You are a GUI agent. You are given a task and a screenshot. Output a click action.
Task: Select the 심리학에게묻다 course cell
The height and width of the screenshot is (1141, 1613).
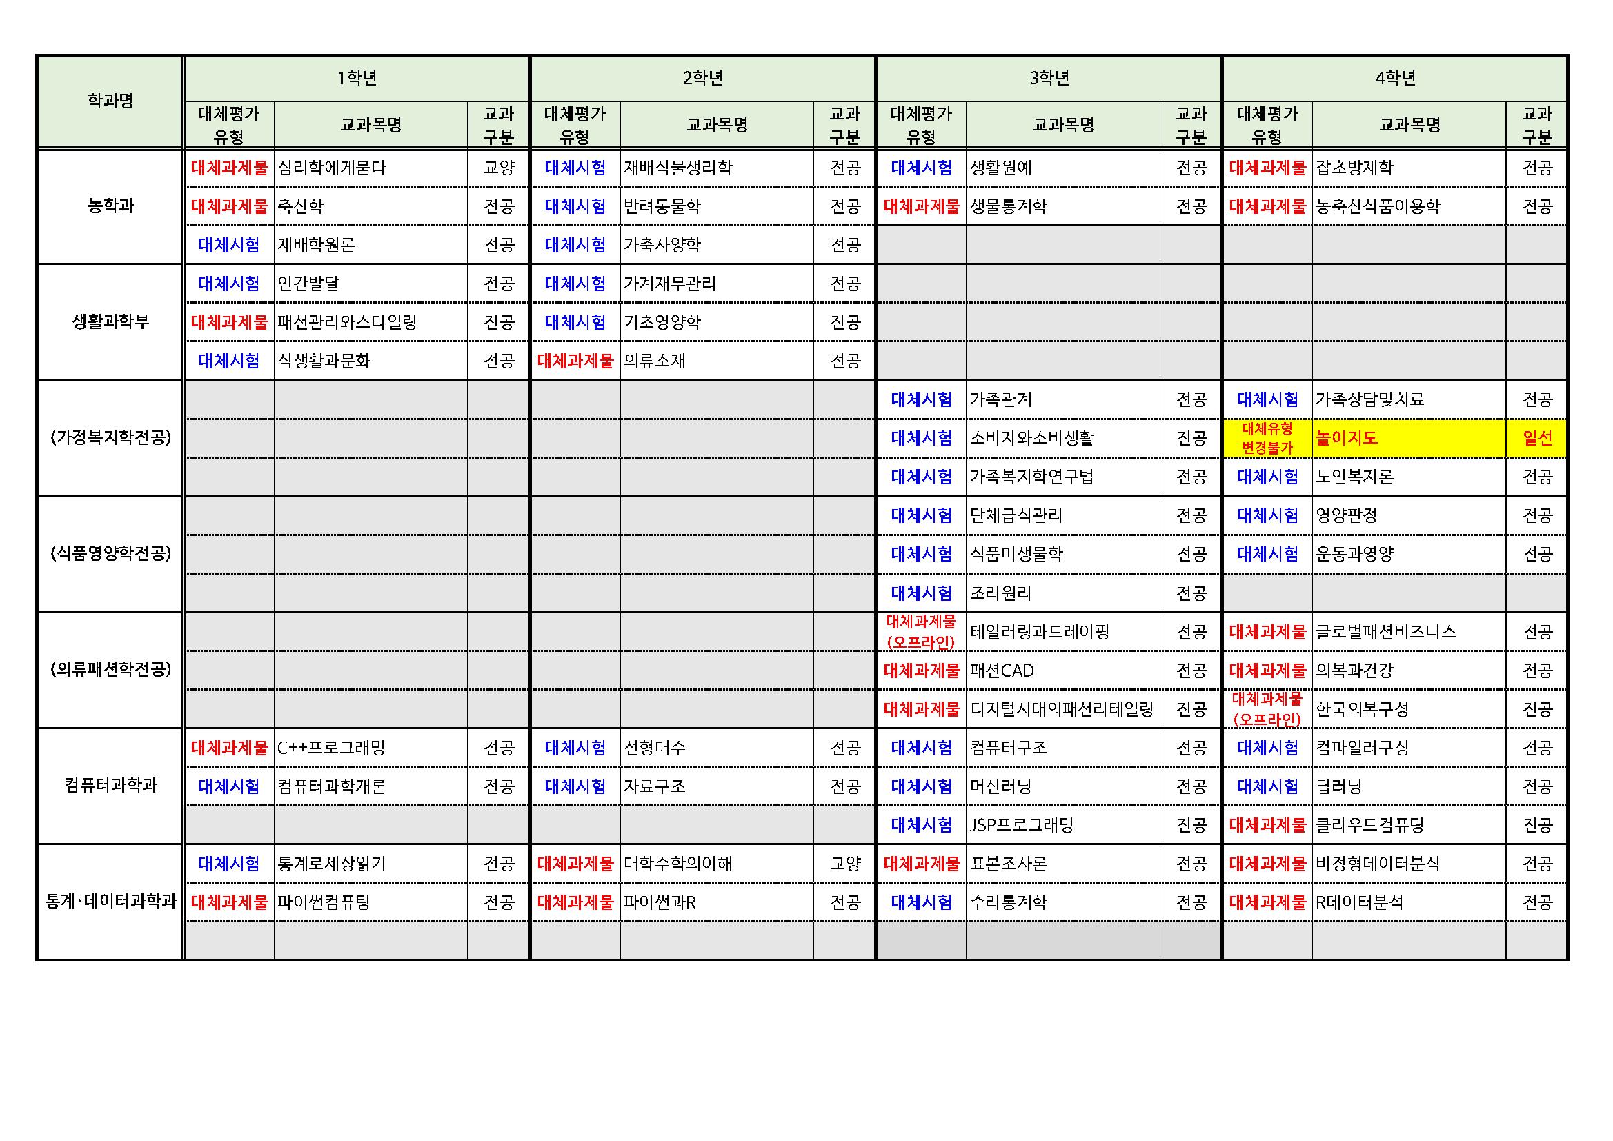coord(371,168)
